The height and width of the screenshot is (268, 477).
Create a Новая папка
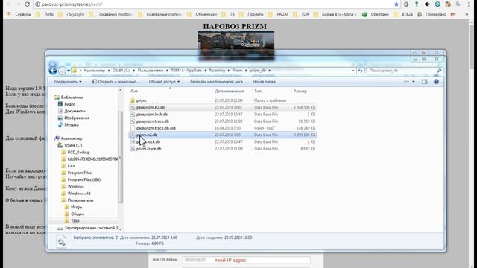[x=264, y=82]
